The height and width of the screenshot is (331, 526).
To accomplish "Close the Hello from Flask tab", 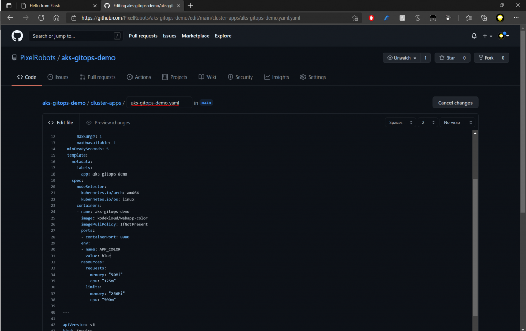I will tap(95, 6).
